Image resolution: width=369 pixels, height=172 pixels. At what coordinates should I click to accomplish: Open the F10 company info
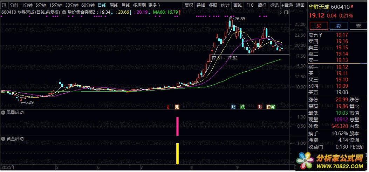(250, 5)
